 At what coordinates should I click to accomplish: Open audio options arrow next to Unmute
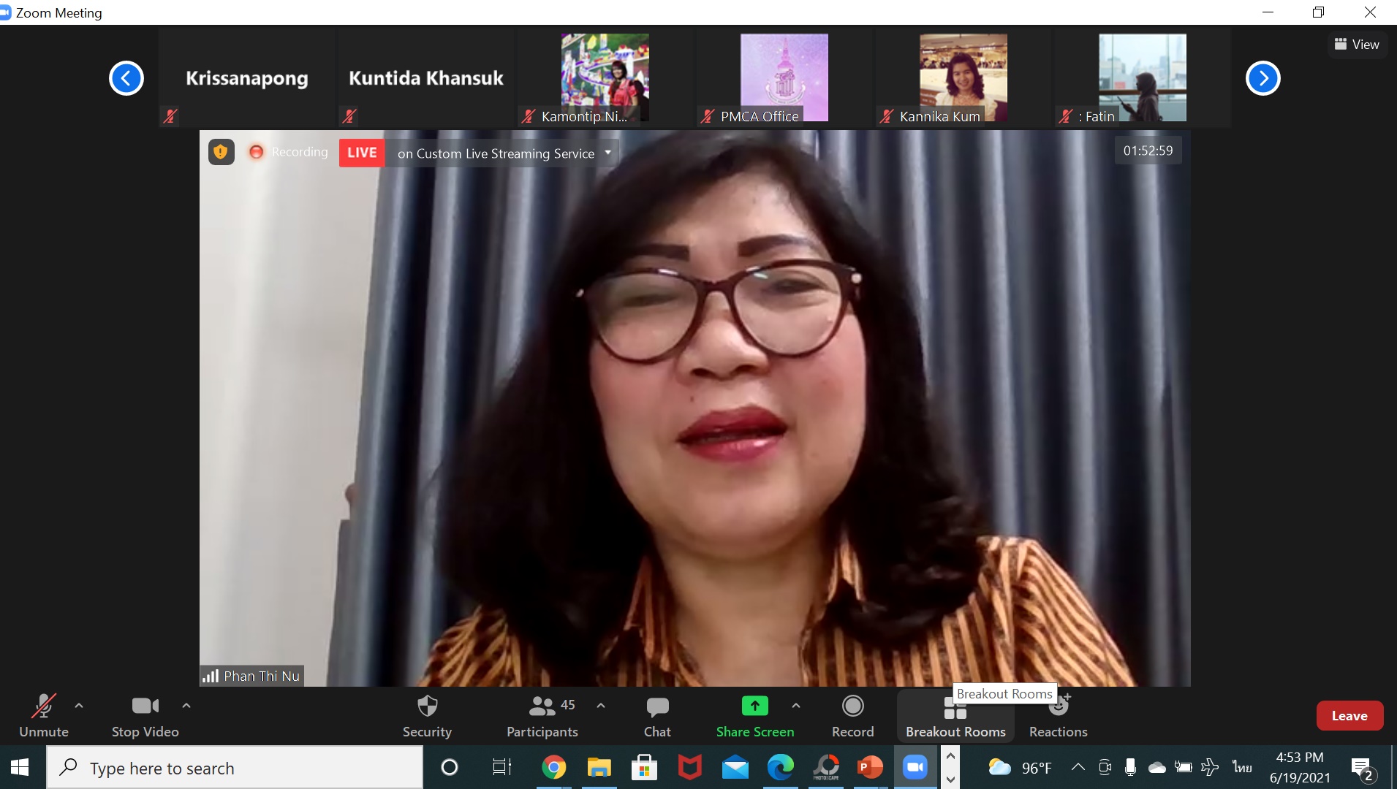point(79,706)
